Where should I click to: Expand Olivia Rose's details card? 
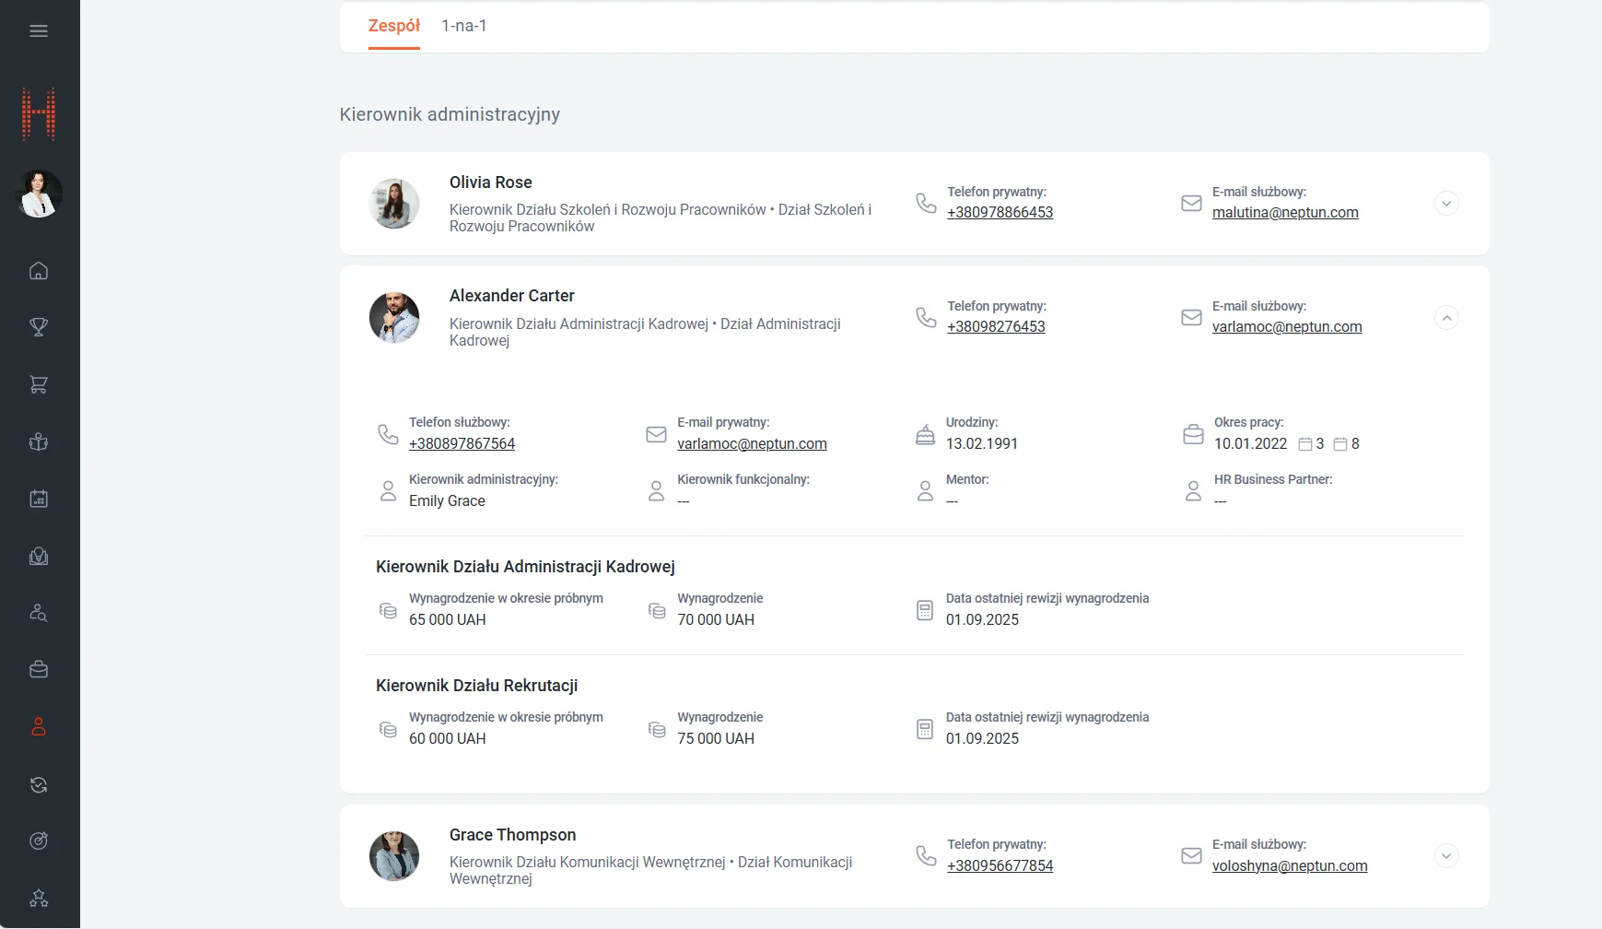(1446, 204)
